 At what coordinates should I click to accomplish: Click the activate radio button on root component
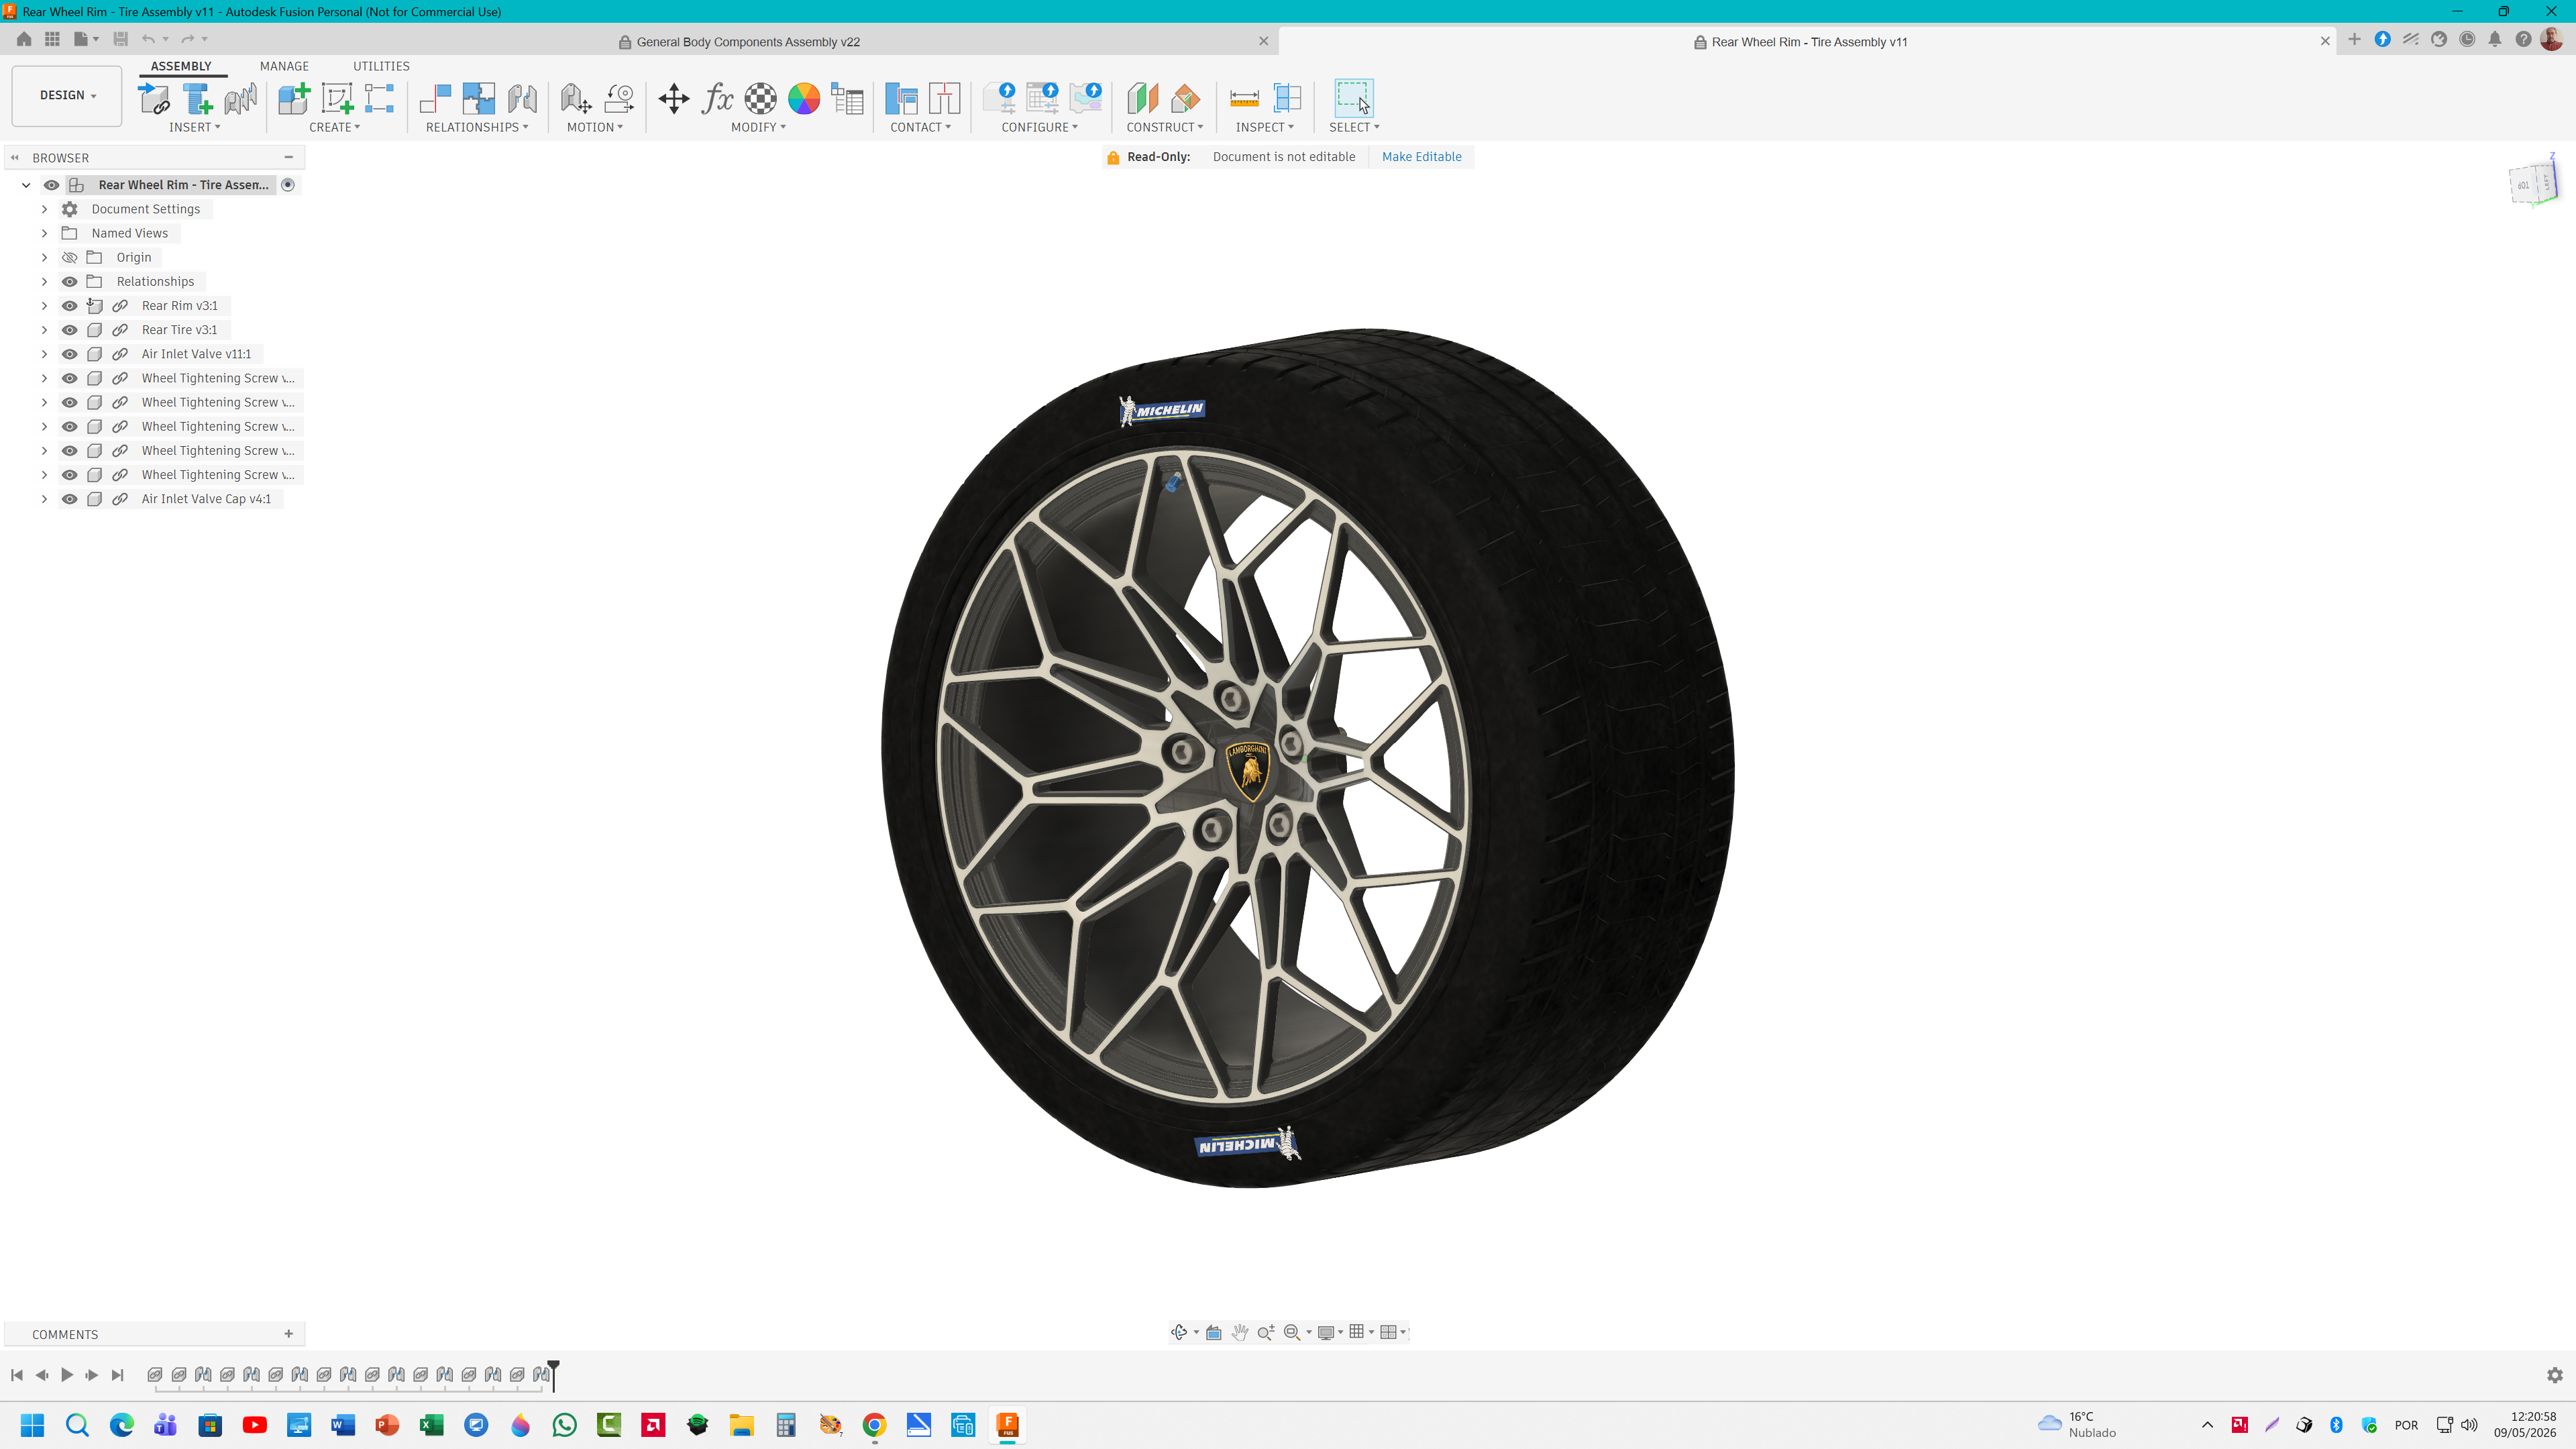point(288,185)
